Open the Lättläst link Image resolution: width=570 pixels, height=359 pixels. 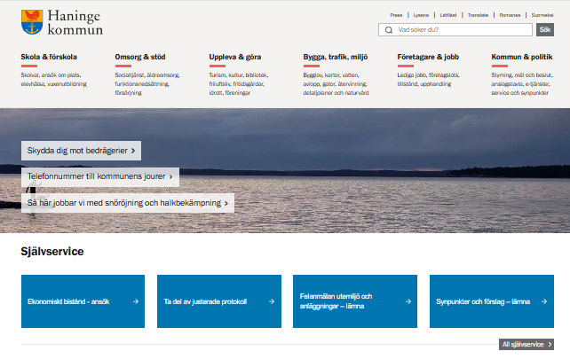(449, 15)
